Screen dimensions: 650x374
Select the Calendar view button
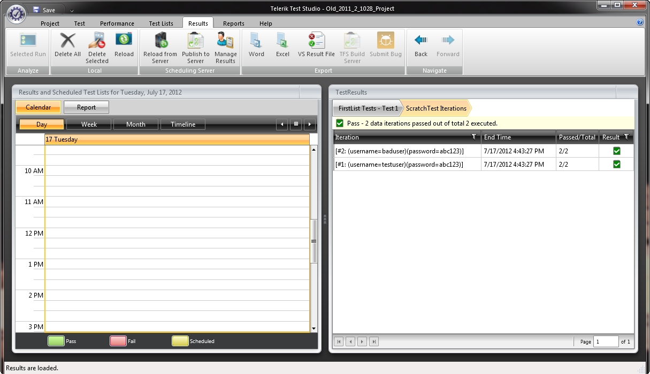coord(39,107)
